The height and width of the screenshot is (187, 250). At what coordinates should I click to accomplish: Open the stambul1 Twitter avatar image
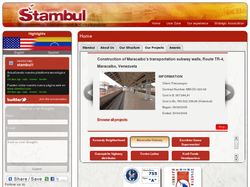11,63
